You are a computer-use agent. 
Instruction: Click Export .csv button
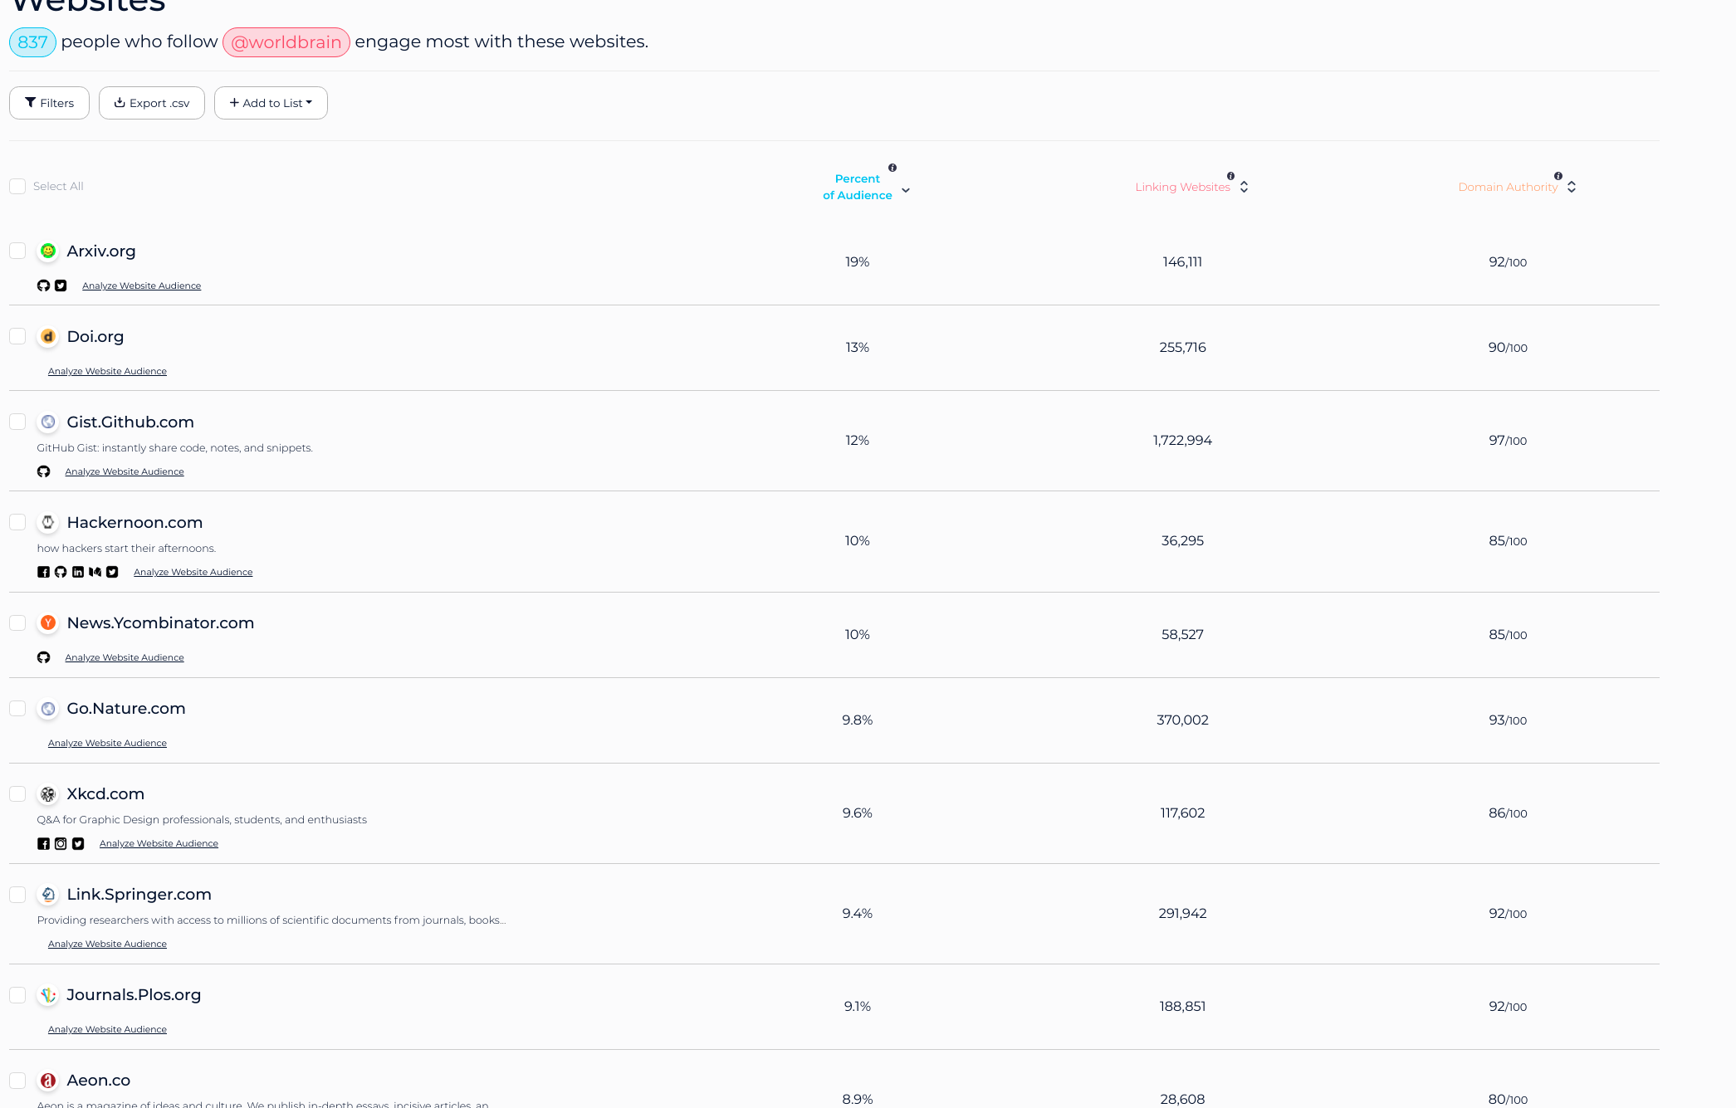(152, 103)
